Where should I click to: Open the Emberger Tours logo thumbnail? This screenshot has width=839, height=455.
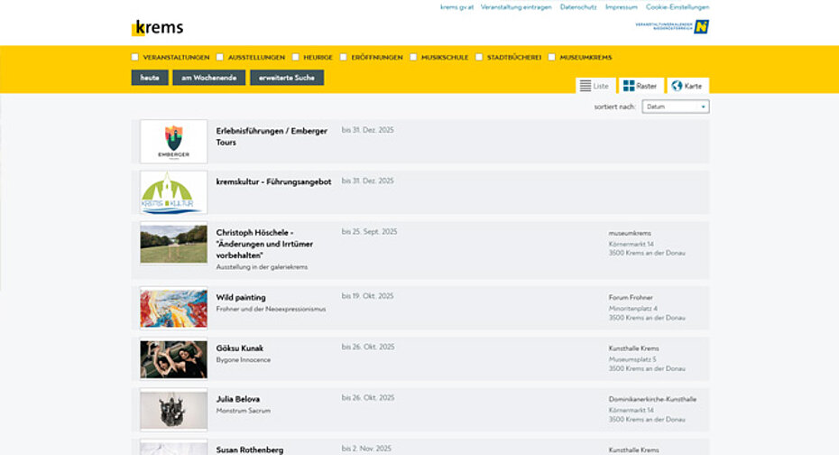pyautogui.click(x=173, y=142)
